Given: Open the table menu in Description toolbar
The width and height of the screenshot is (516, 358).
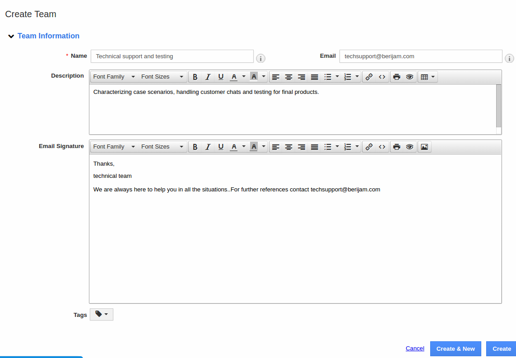Looking at the screenshot, I should pyautogui.click(x=428, y=77).
